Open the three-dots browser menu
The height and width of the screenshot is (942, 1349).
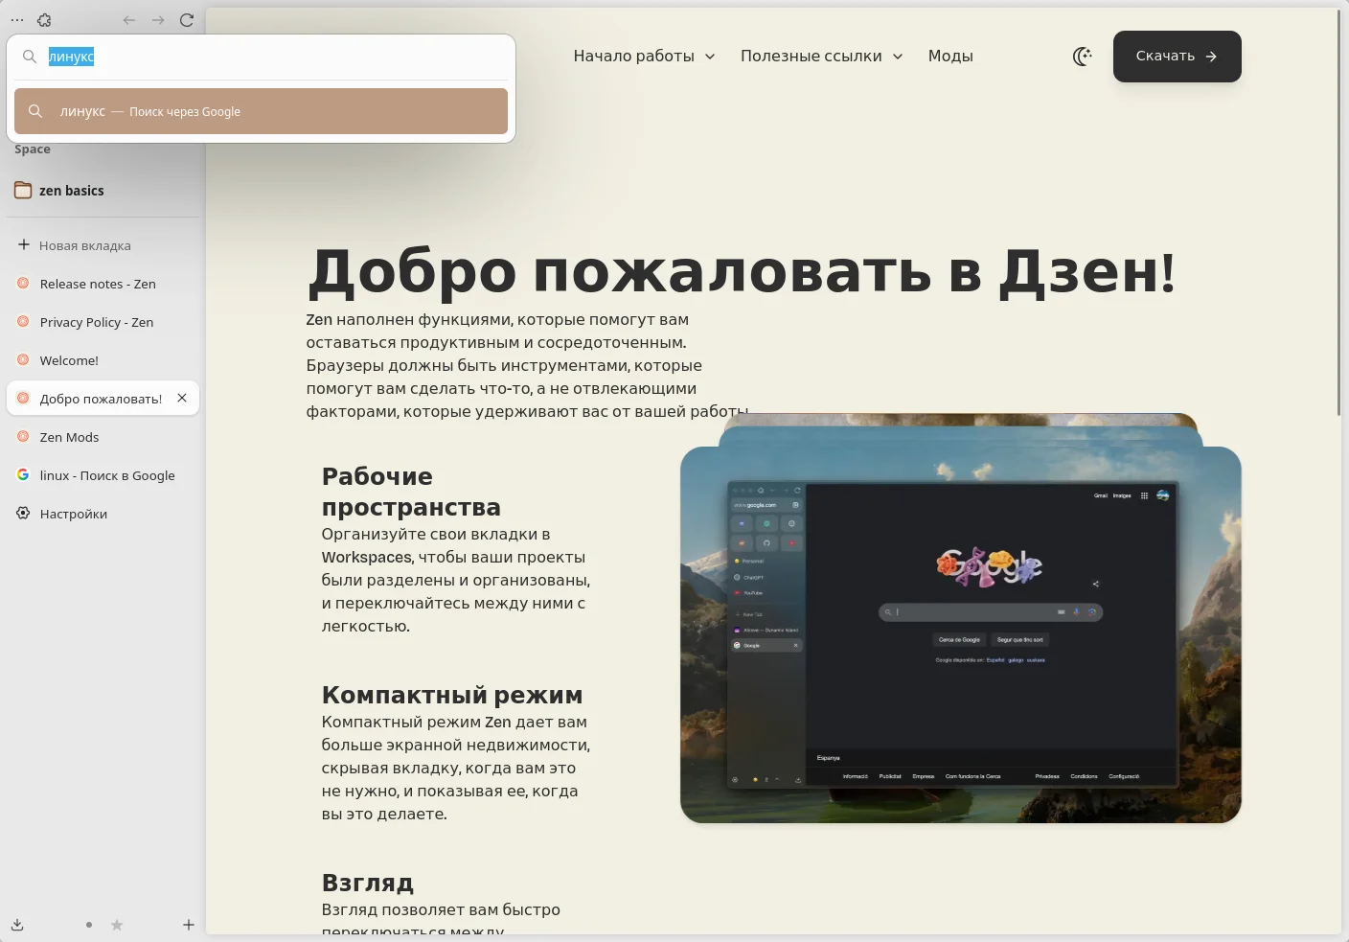point(17,20)
